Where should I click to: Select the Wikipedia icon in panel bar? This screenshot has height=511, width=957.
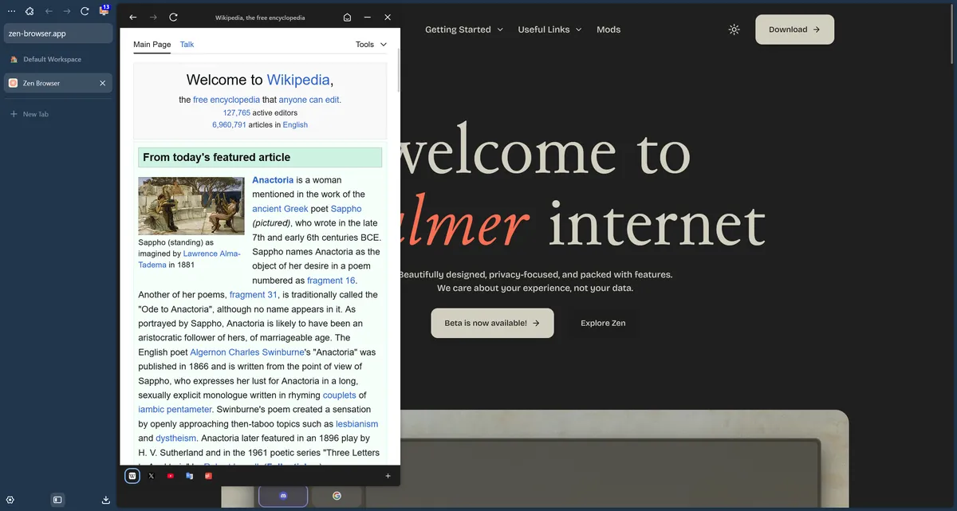pyautogui.click(x=132, y=476)
